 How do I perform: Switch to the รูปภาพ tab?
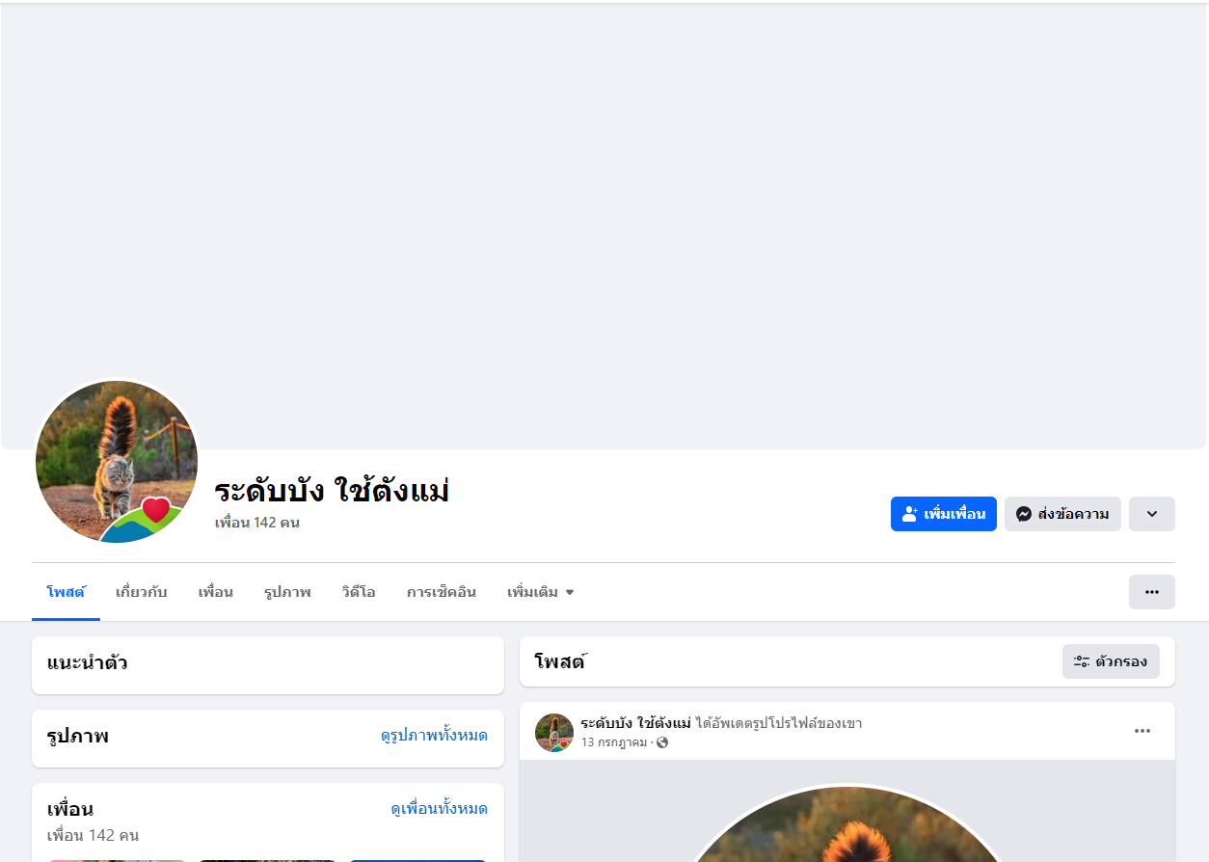point(287,592)
